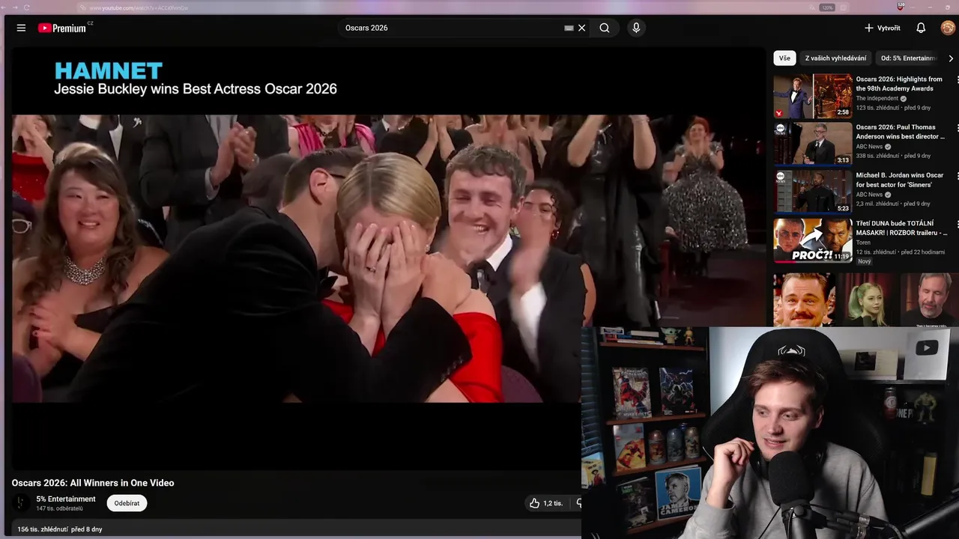The height and width of the screenshot is (539, 959).
Task: Reload the page with browser refresh icon
Action: tap(27, 7)
